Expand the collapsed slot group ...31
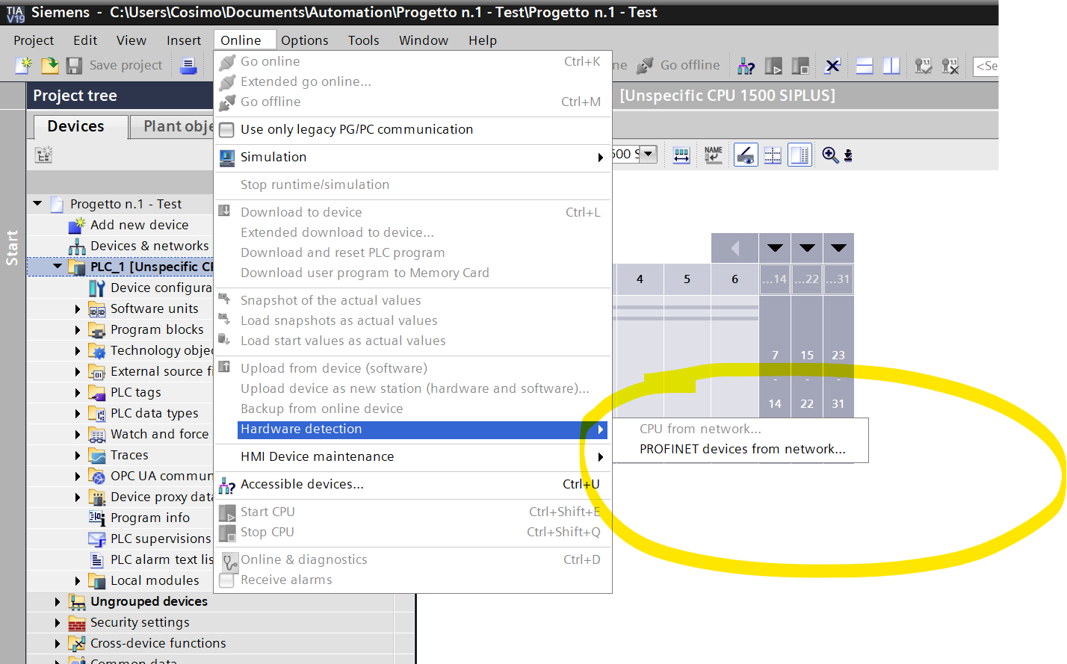Image resolution: width=1067 pixels, height=664 pixels. [x=838, y=248]
